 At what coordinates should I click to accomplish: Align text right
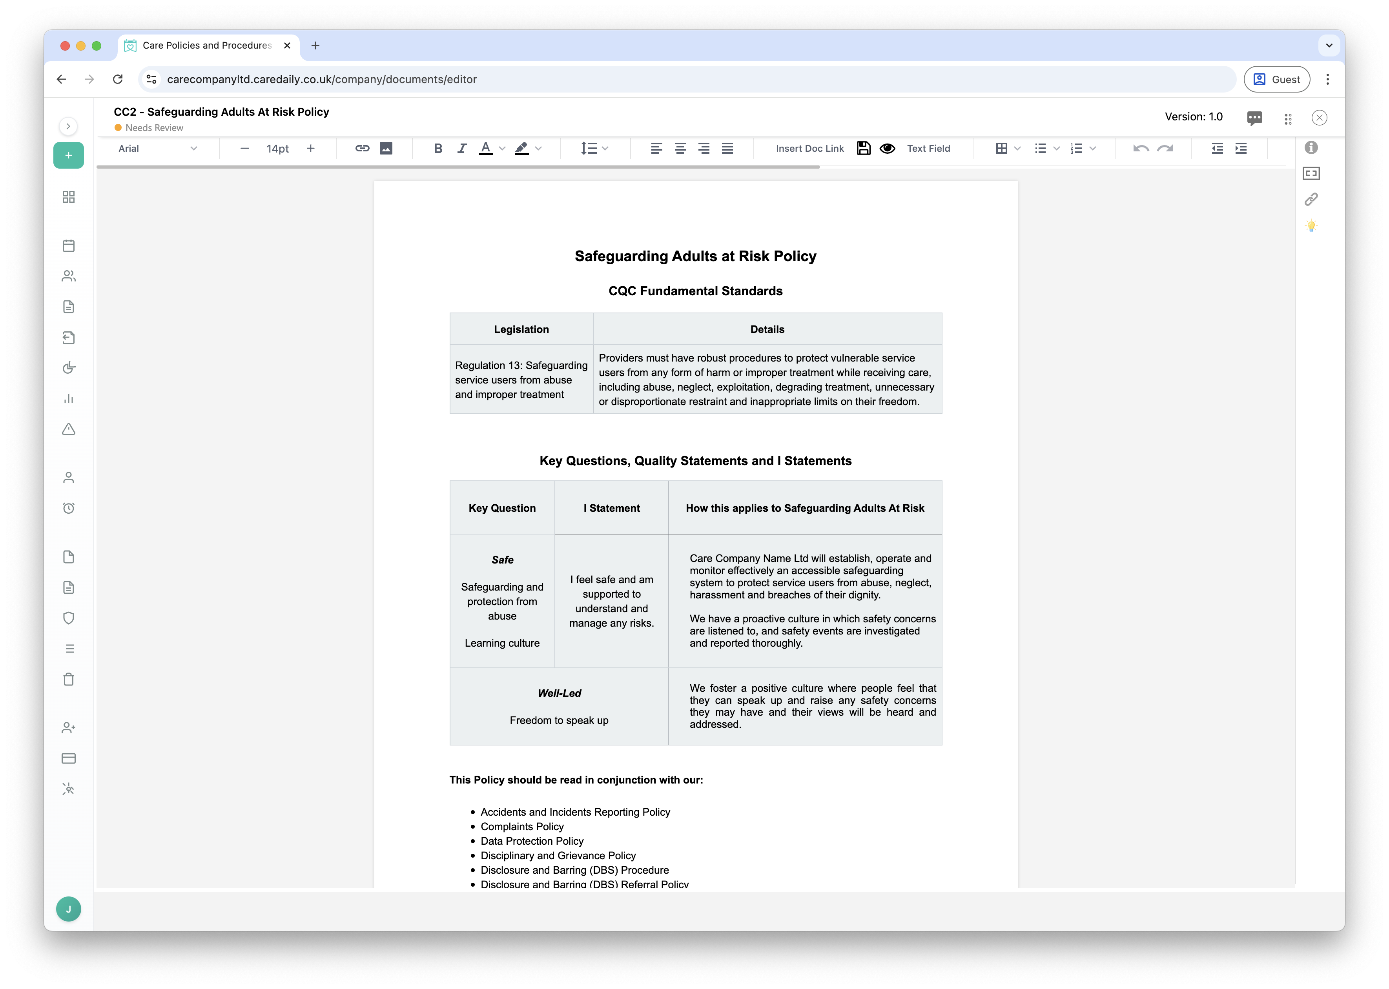click(704, 148)
